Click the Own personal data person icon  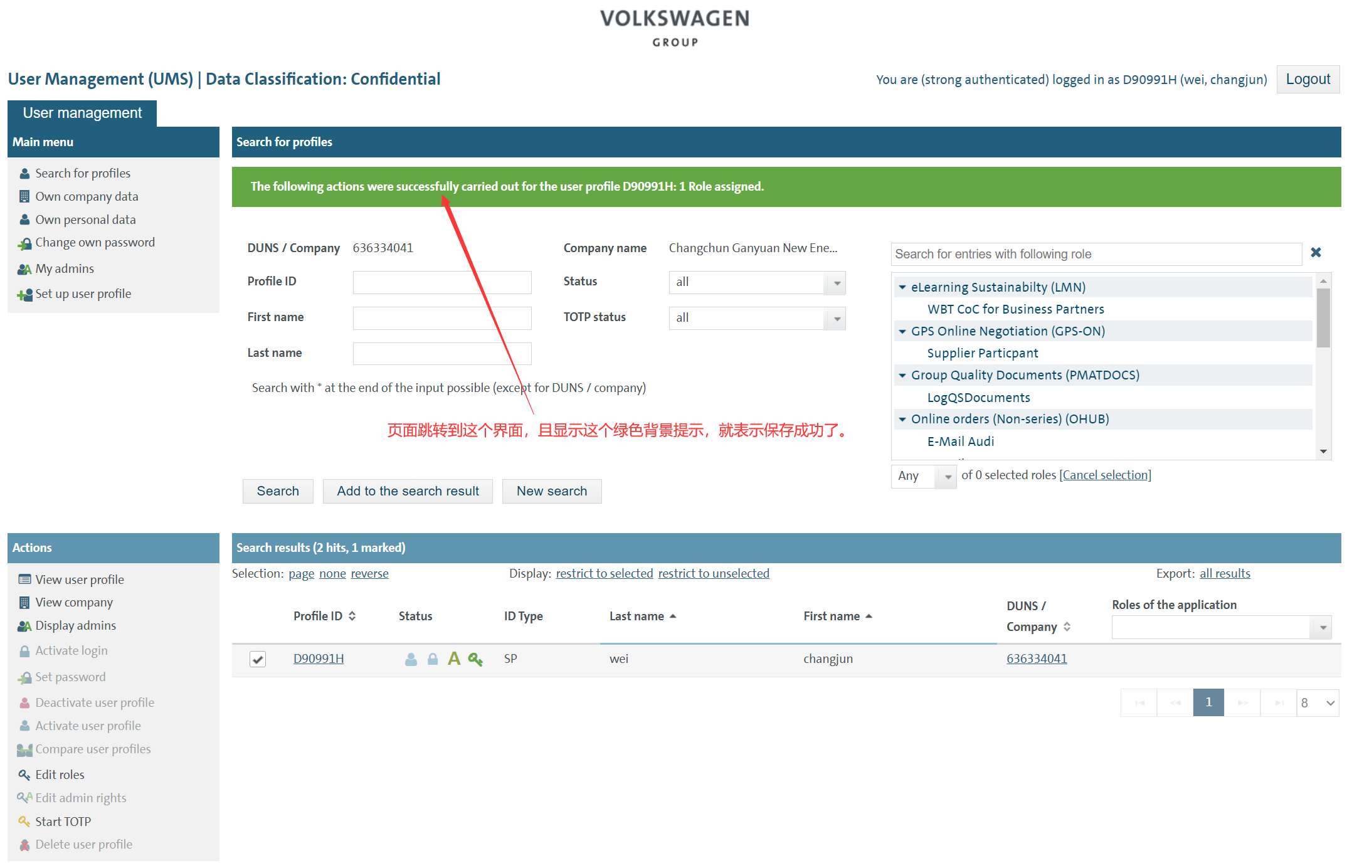pos(24,220)
